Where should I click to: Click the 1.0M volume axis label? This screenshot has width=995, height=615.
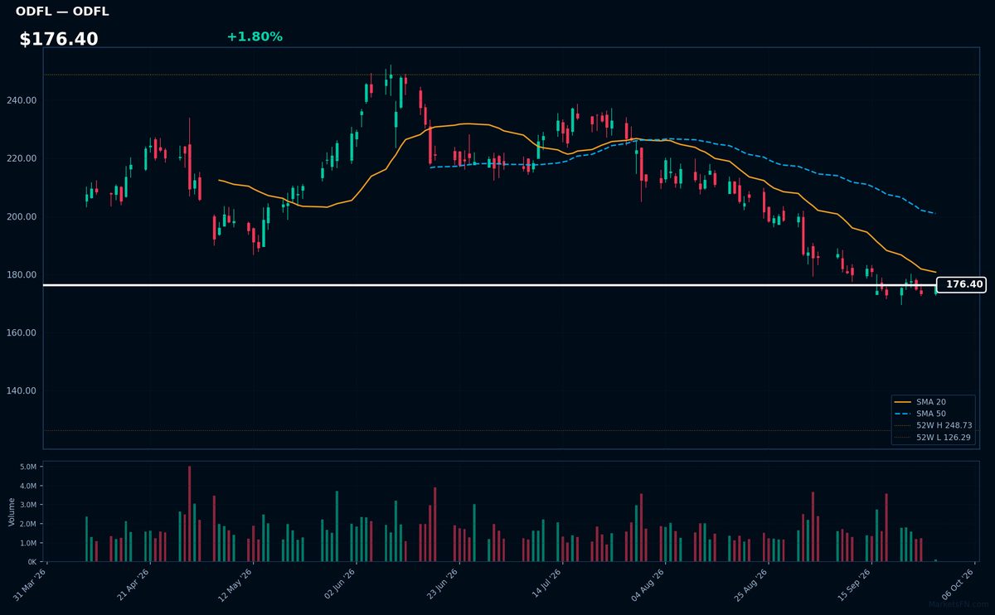(28, 543)
